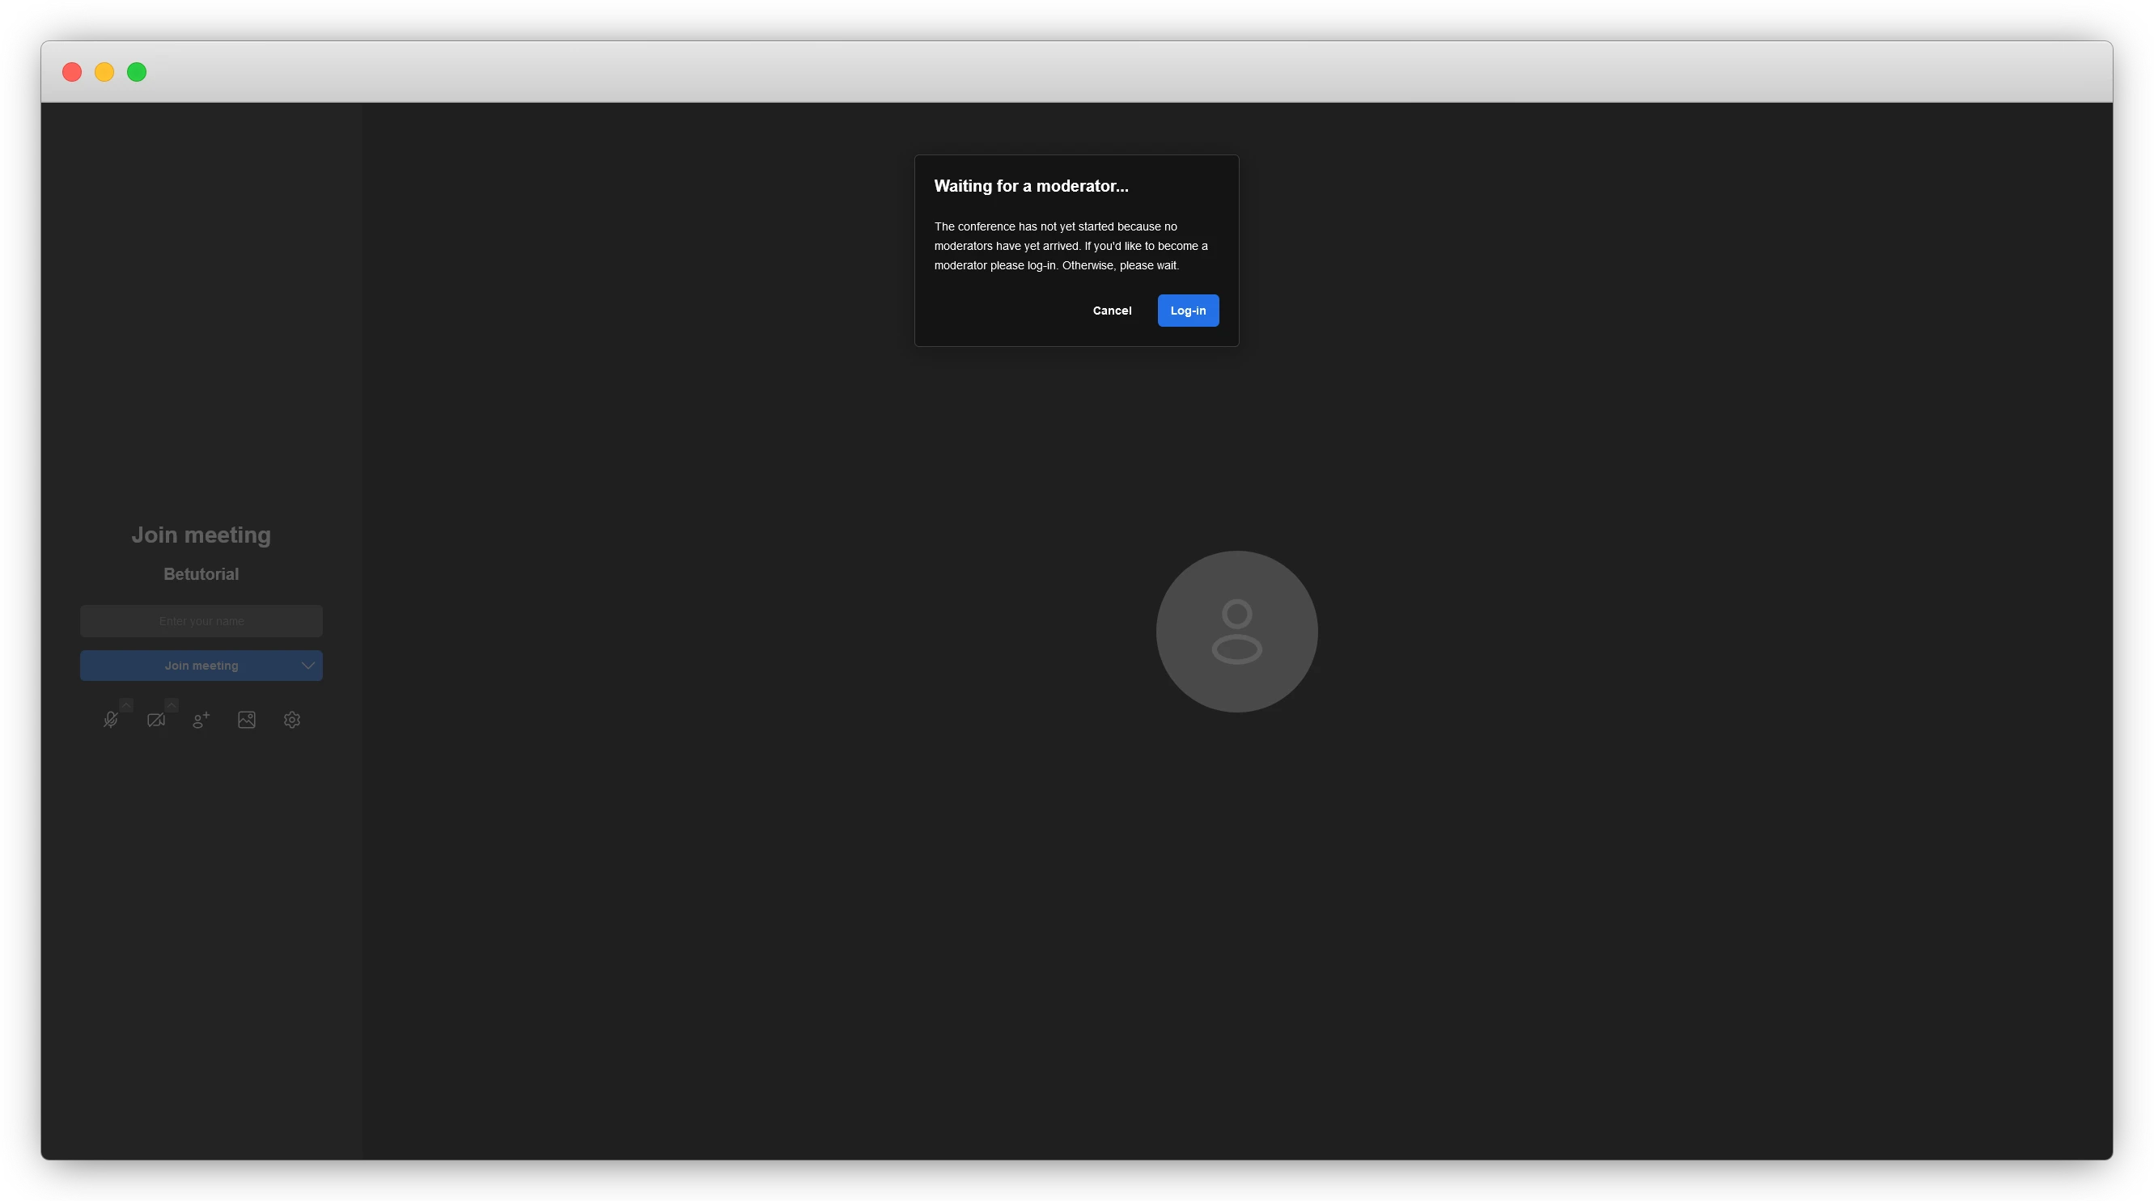Unmute the microphone icon

(109, 721)
